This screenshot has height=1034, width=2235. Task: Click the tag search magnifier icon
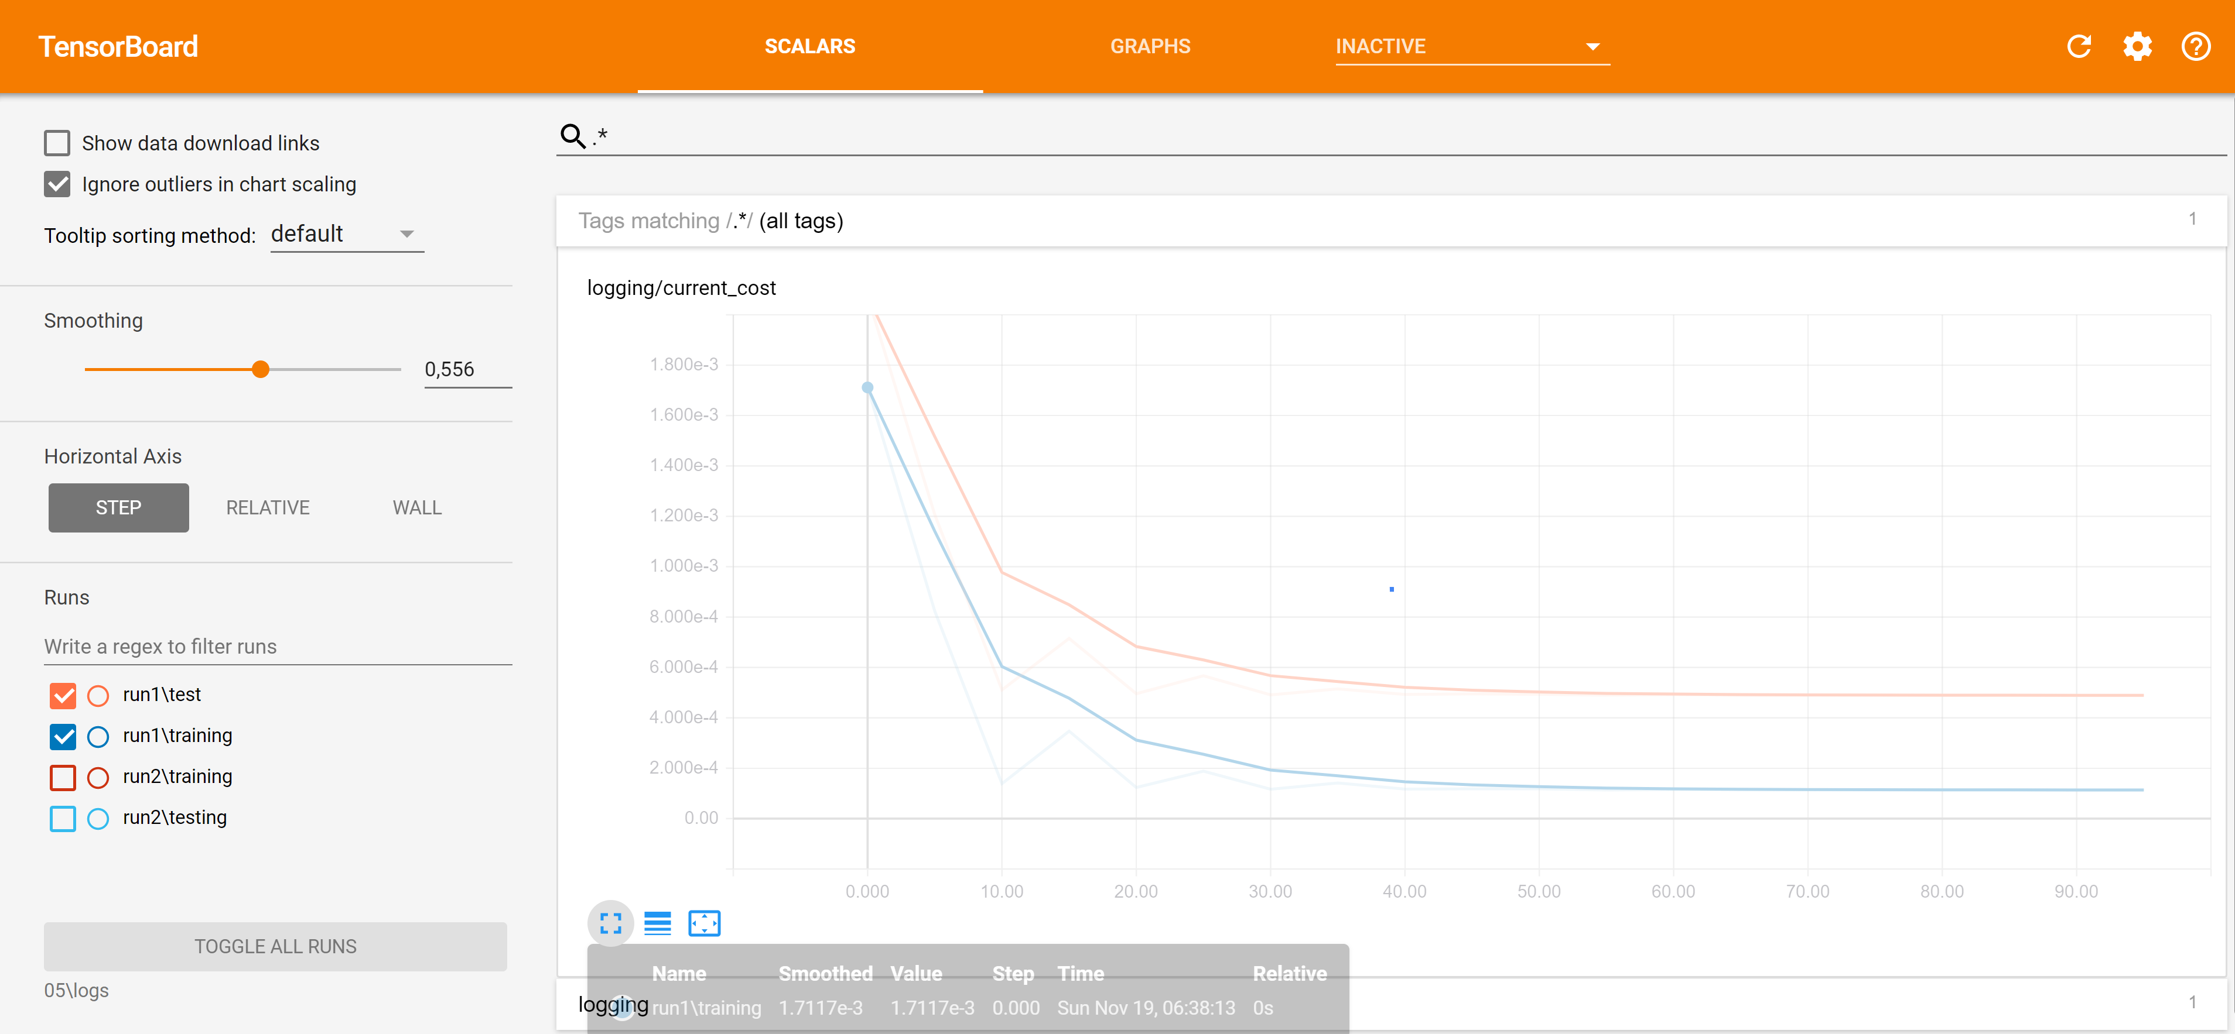pos(573,136)
